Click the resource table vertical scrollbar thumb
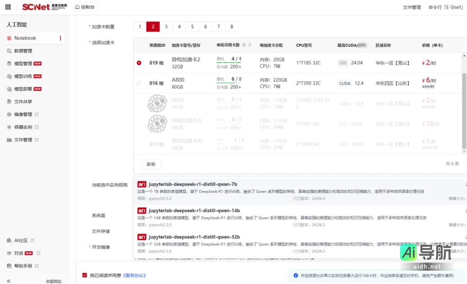The image size is (467, 284). tap(464, 111)
